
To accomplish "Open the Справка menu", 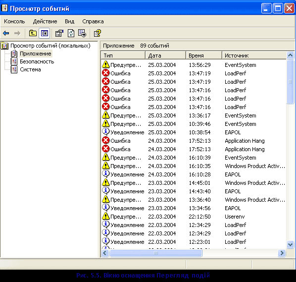I will (x=93, y=21).
